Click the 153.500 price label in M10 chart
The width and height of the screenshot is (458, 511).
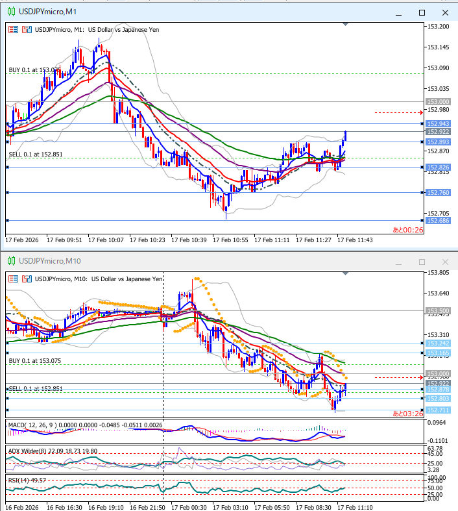click(x=437, y=311)
